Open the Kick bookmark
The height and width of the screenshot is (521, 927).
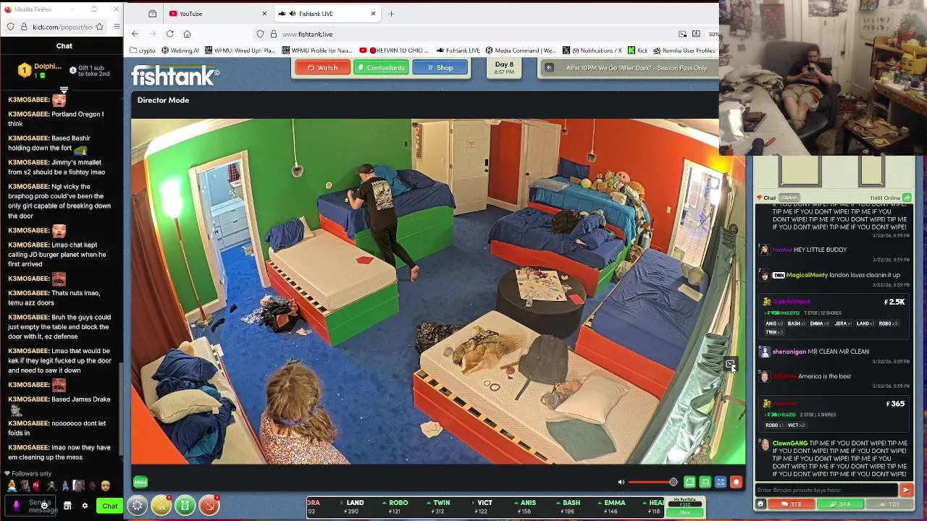point(637,51)
